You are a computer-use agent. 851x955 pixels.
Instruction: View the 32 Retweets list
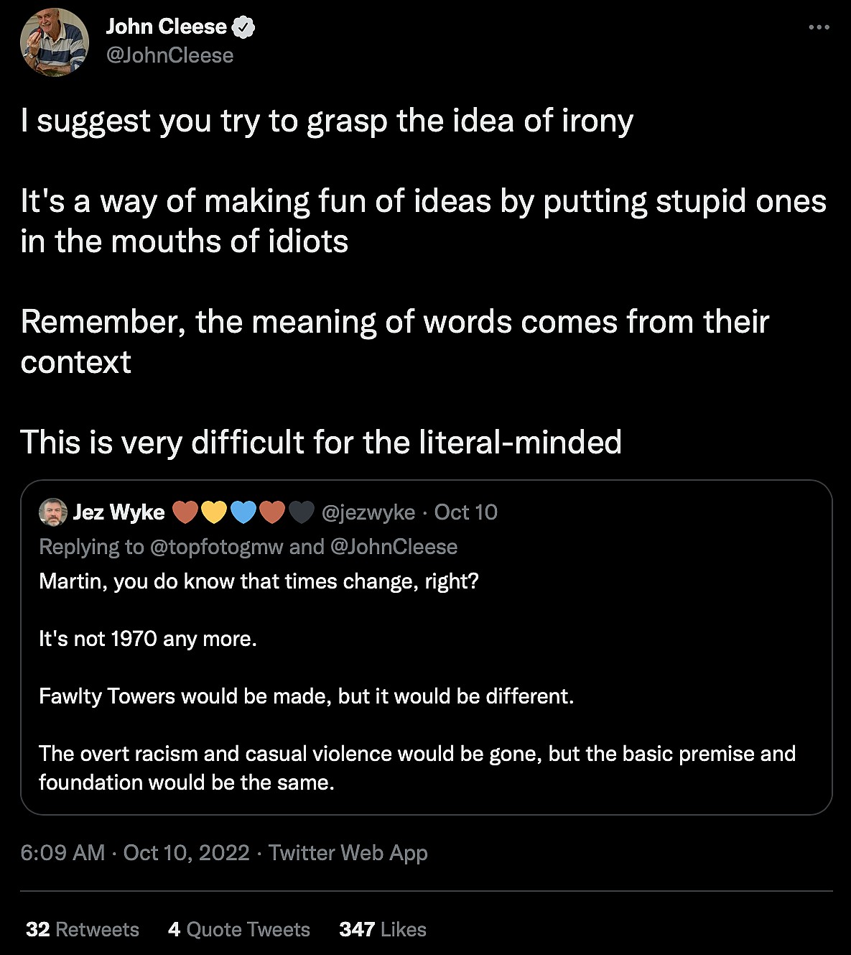[x=83, y=930]
